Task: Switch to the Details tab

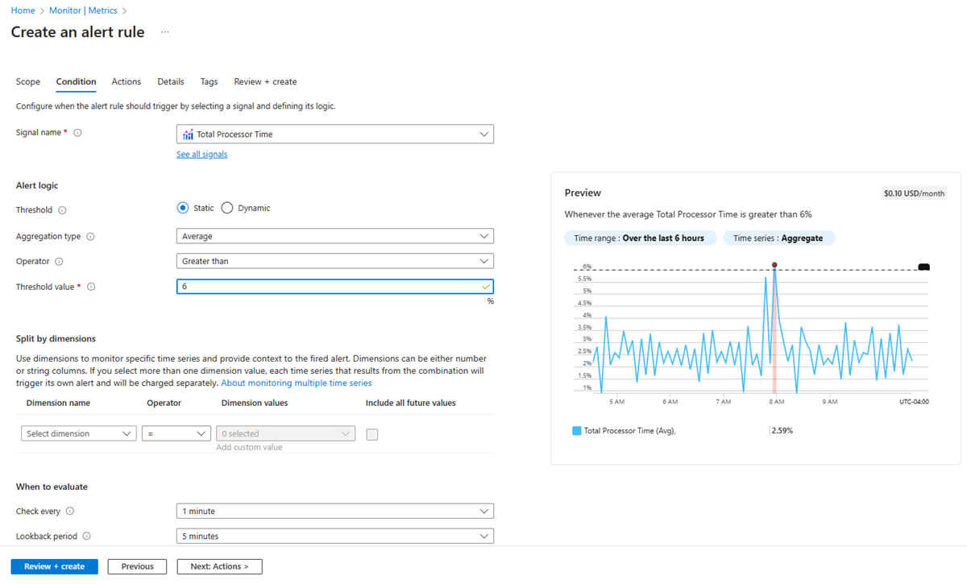Action: click(x=170, y=81)
